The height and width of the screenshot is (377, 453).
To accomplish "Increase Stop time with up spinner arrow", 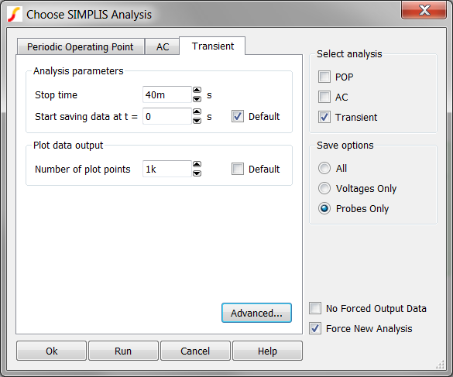I will (x=197, y=90).
